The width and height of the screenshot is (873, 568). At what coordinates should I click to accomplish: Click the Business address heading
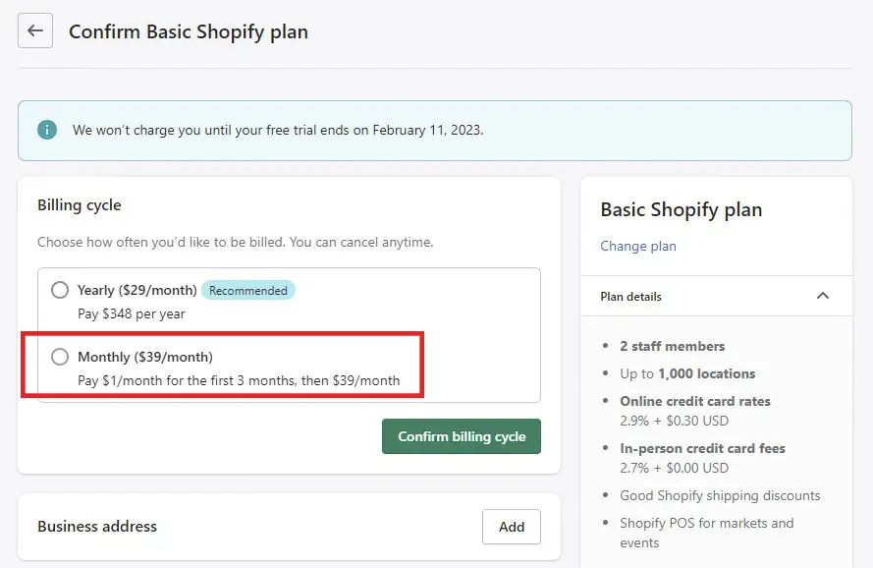[97, 527]
